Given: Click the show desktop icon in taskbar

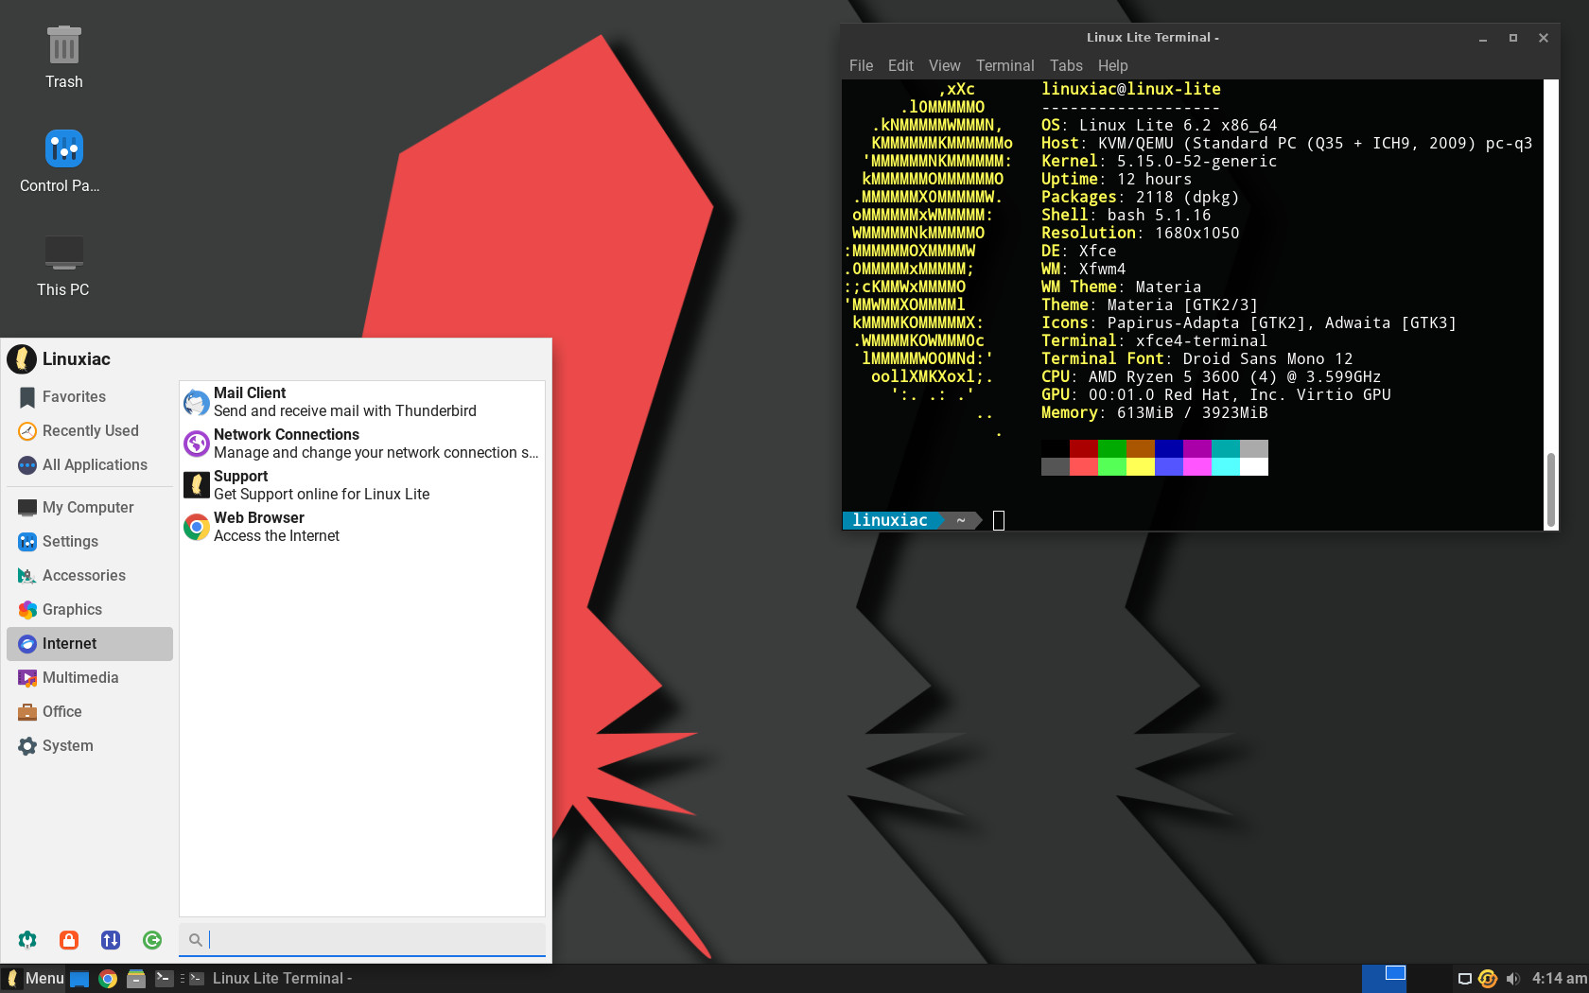Looking at the screenshot, I should click(79, 979).
